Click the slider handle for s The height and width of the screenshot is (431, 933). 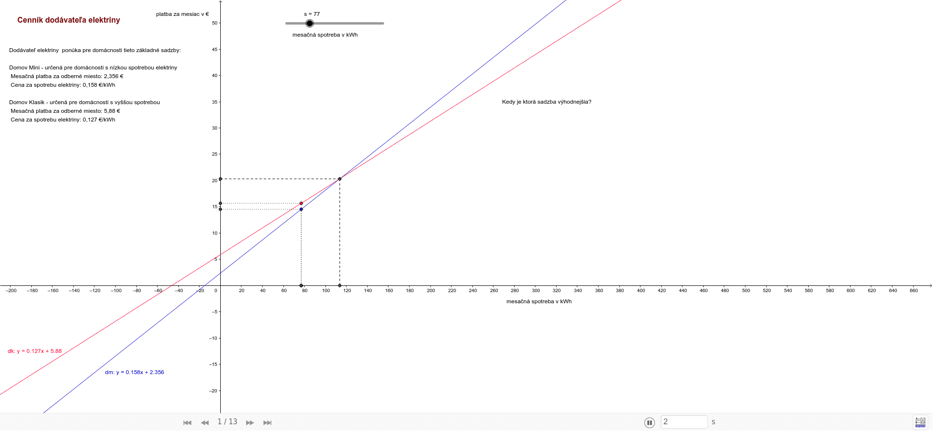click(309, 23)
